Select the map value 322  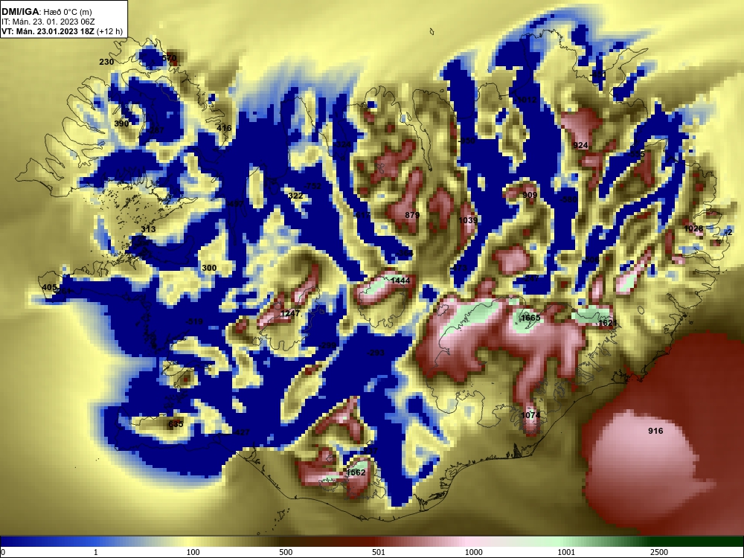point(295,196)
